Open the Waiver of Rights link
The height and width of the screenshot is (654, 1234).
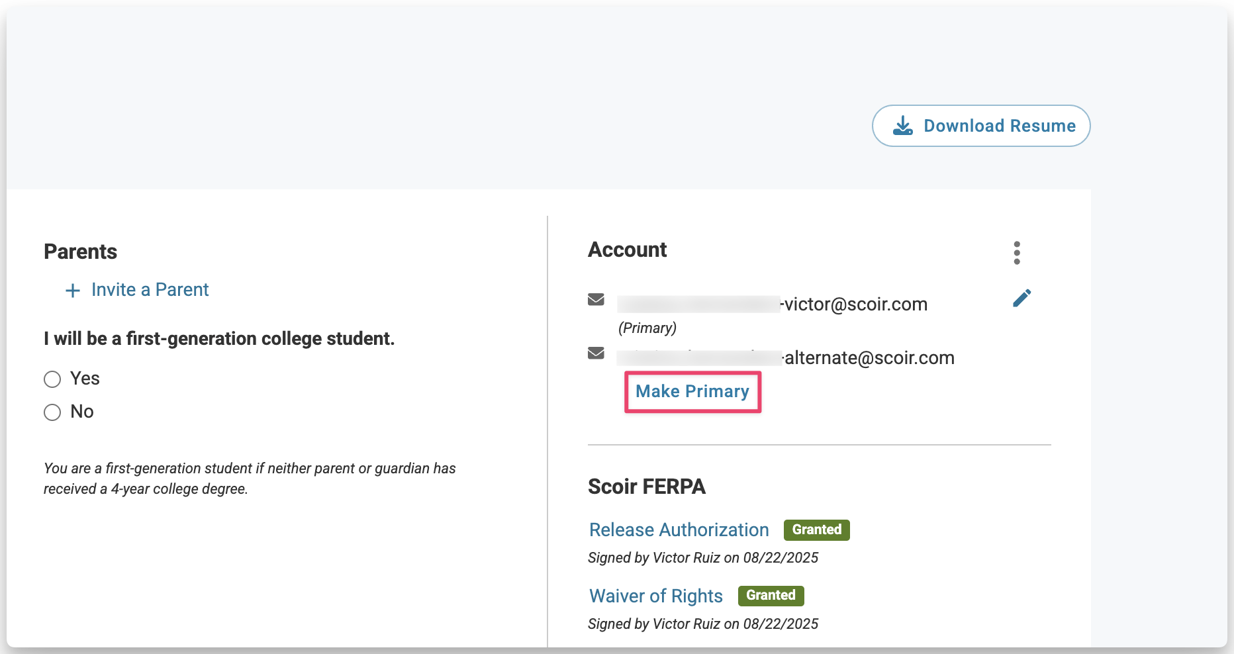click(x=655, y=596)
